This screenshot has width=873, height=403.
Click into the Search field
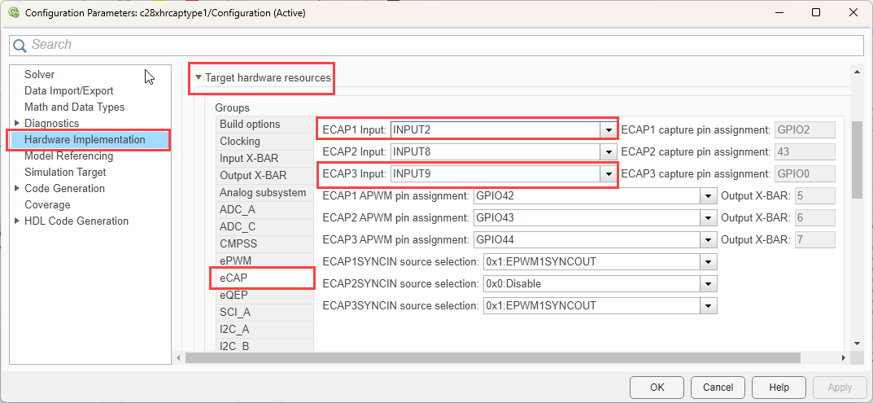coord(439,45)
